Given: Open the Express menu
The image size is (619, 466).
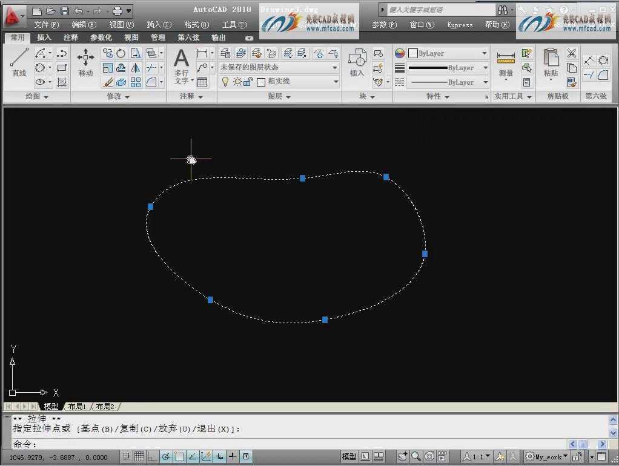Looking at the screenshot, I should coord(460,25).
